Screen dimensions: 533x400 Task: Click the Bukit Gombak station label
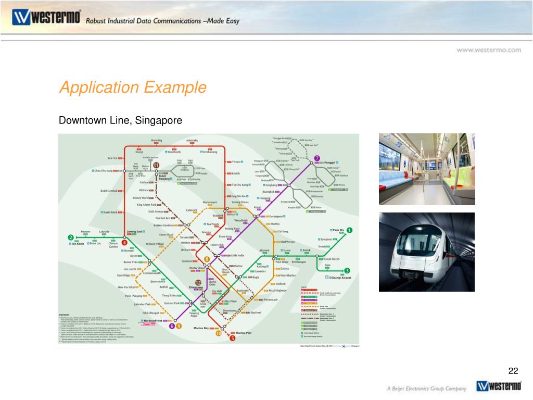point(109,191)
